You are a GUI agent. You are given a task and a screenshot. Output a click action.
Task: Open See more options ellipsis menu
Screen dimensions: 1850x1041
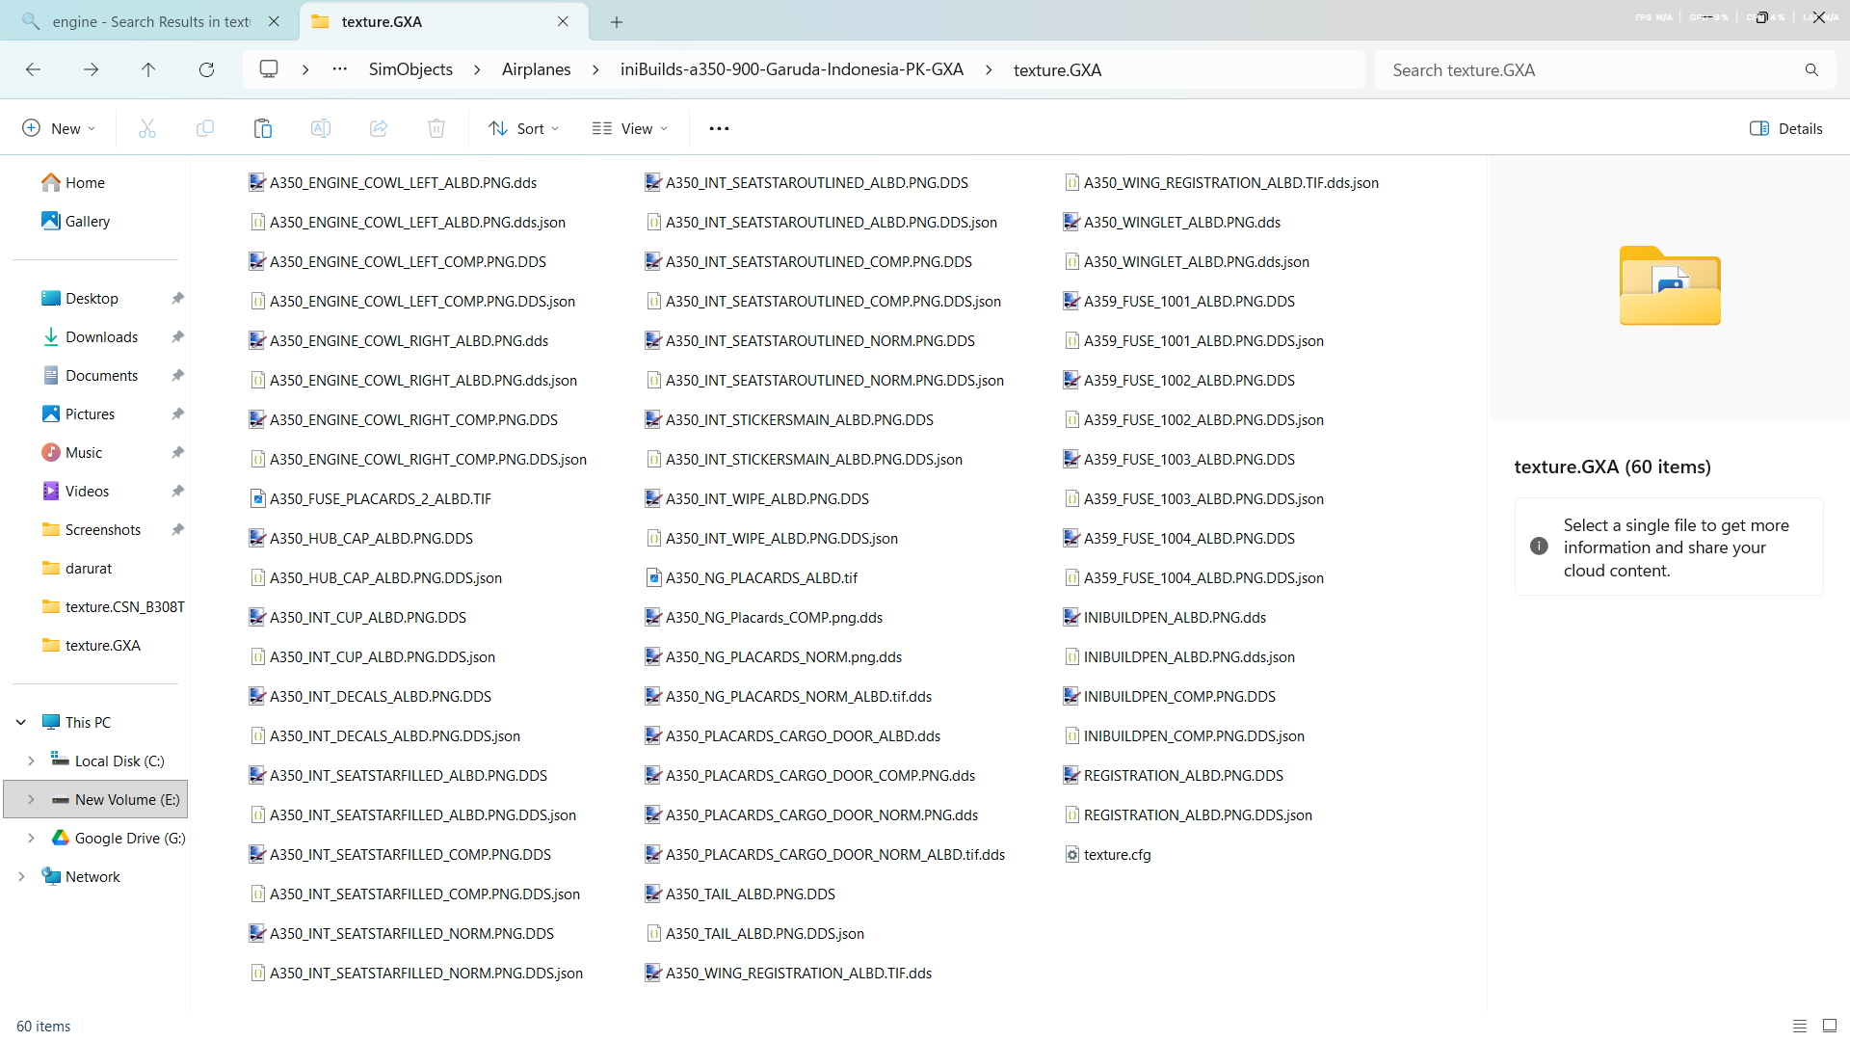pos(719,128)
